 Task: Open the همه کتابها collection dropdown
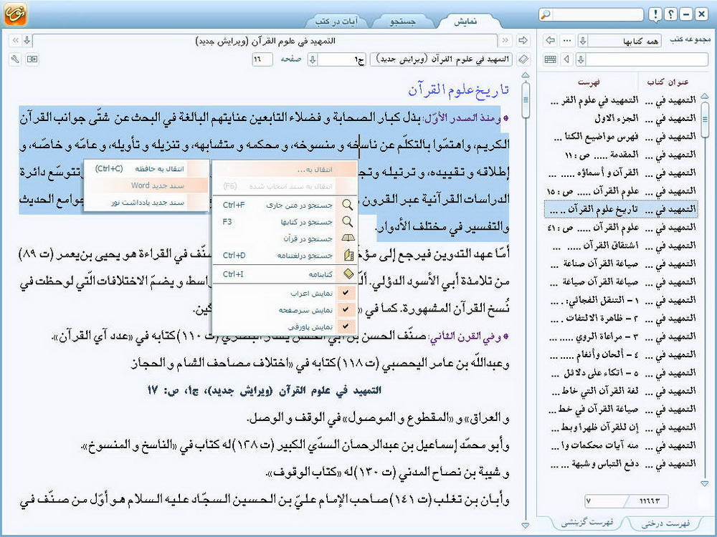(582, 41)
